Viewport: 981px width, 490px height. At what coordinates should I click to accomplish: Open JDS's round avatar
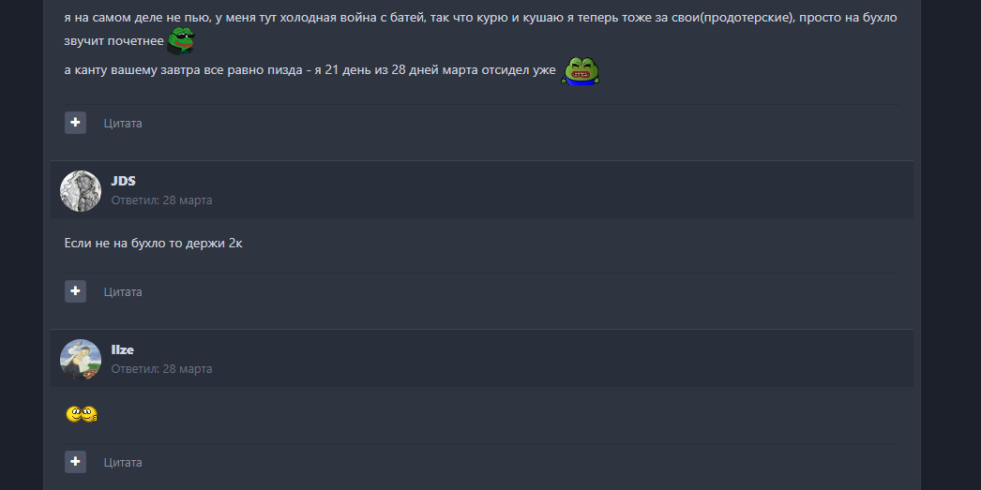point(81,191)
